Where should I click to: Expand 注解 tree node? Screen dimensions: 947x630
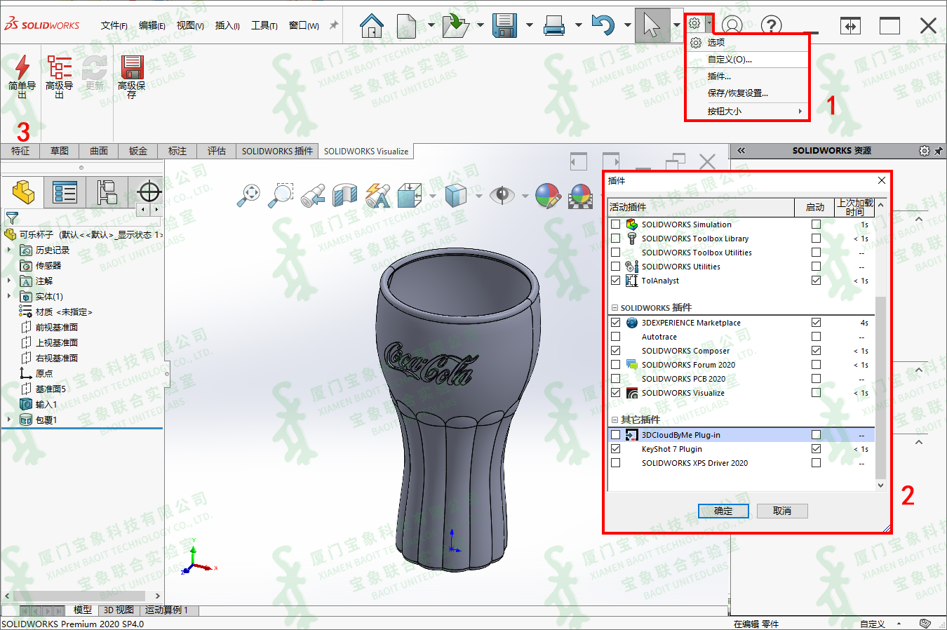pyautogui.click(x=9, y=281)
